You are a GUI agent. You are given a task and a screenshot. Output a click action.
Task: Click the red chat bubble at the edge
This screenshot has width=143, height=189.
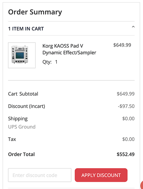[x=141, y=185]
